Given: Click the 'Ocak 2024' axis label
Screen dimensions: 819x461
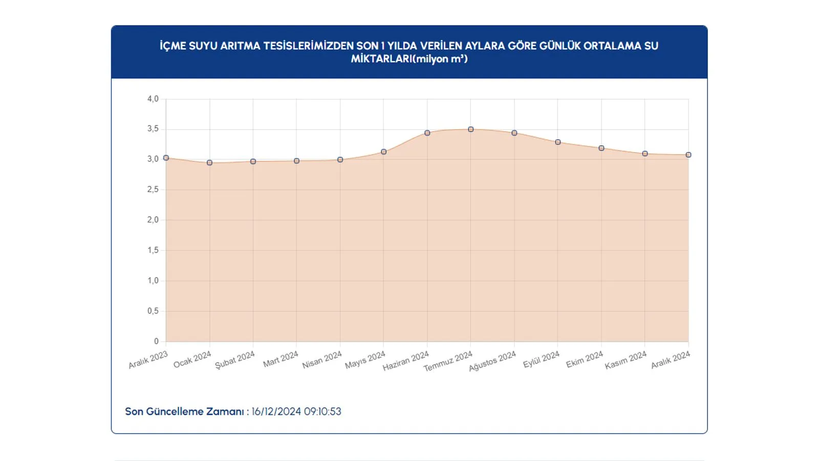Looking at the screenshot, I should 192,359.
